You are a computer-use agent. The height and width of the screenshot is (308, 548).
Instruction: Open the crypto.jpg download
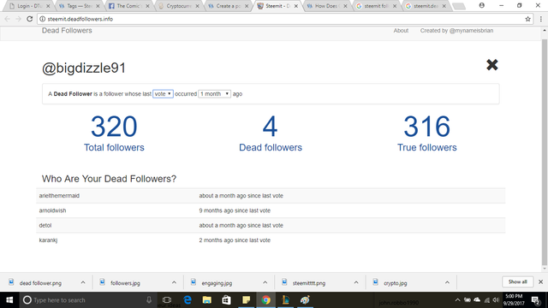click(x=396, y=283)
